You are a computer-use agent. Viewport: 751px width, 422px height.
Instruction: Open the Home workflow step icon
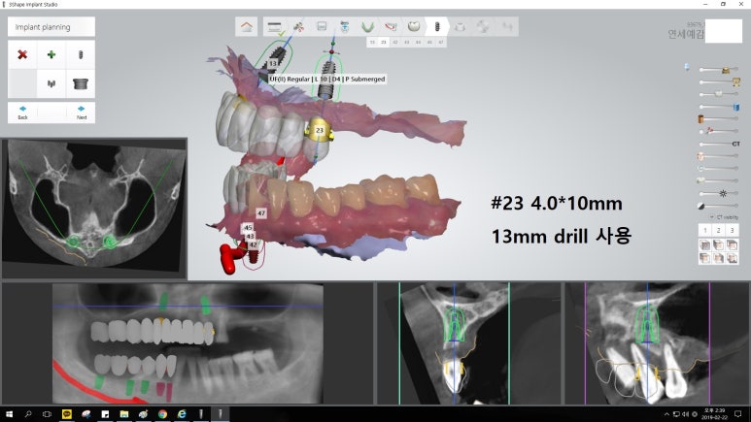(249, 26)
